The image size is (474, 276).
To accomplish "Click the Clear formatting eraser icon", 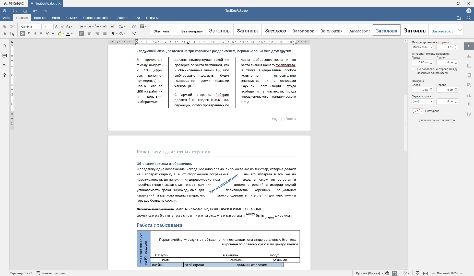I will coord(134,27).
